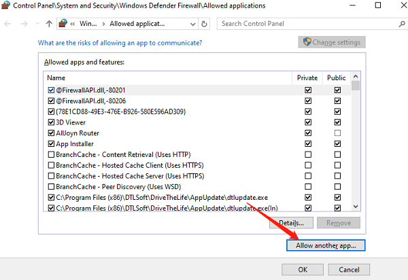Uncheck the AllJoyn Router name checkbox
Image resolution: width=408 pixels, height=280 pixels.
point(51,133)
